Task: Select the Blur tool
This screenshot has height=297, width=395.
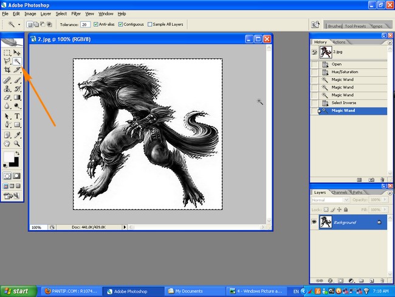Action: 7,106
